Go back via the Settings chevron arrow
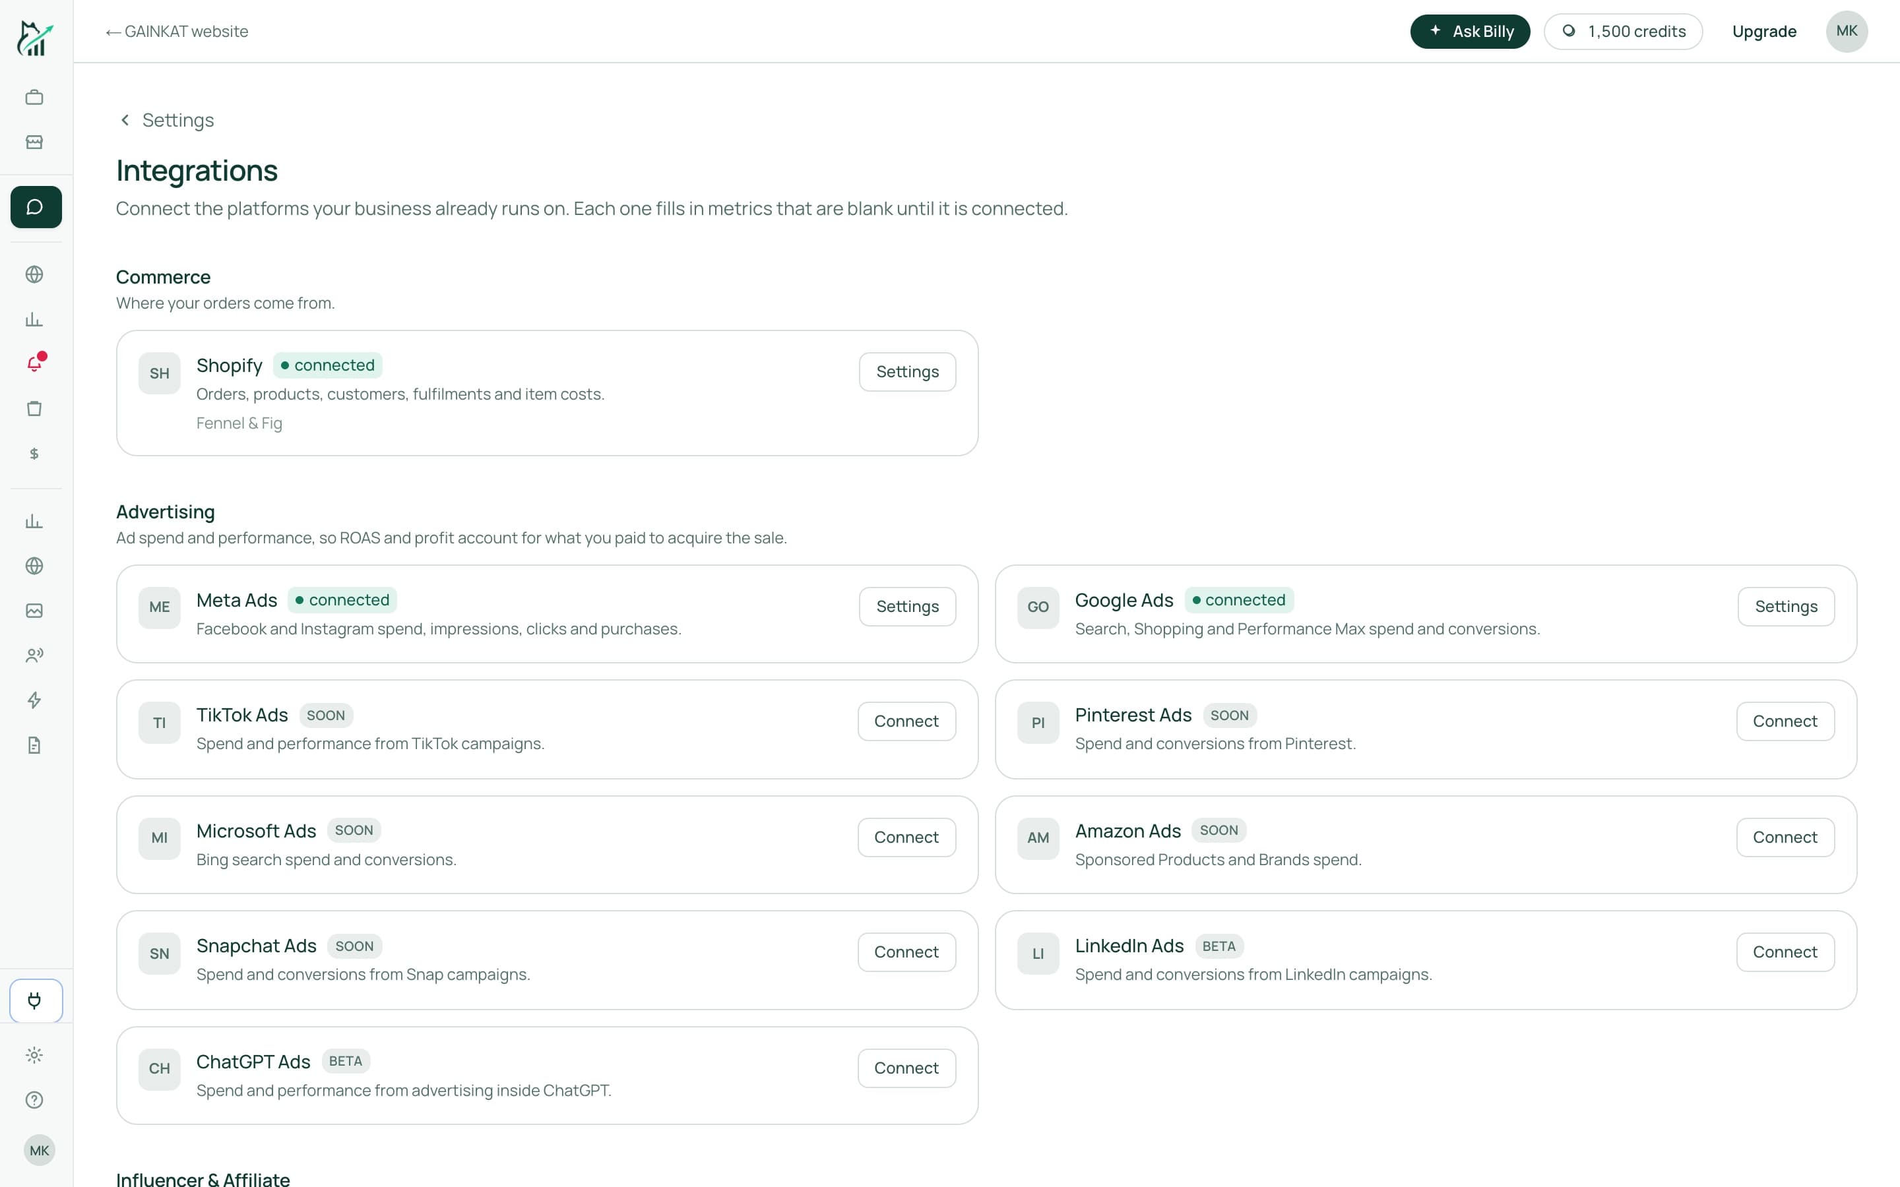 coord(125,120)
